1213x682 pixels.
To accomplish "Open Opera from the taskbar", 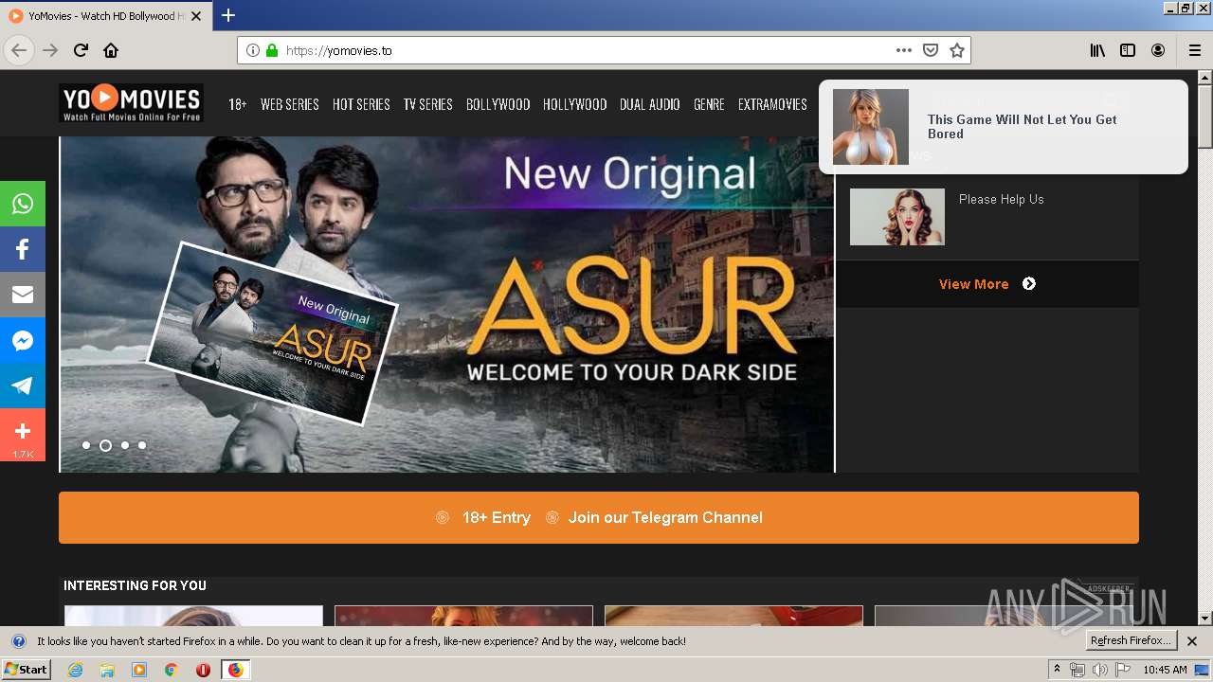I will [203, 670].
